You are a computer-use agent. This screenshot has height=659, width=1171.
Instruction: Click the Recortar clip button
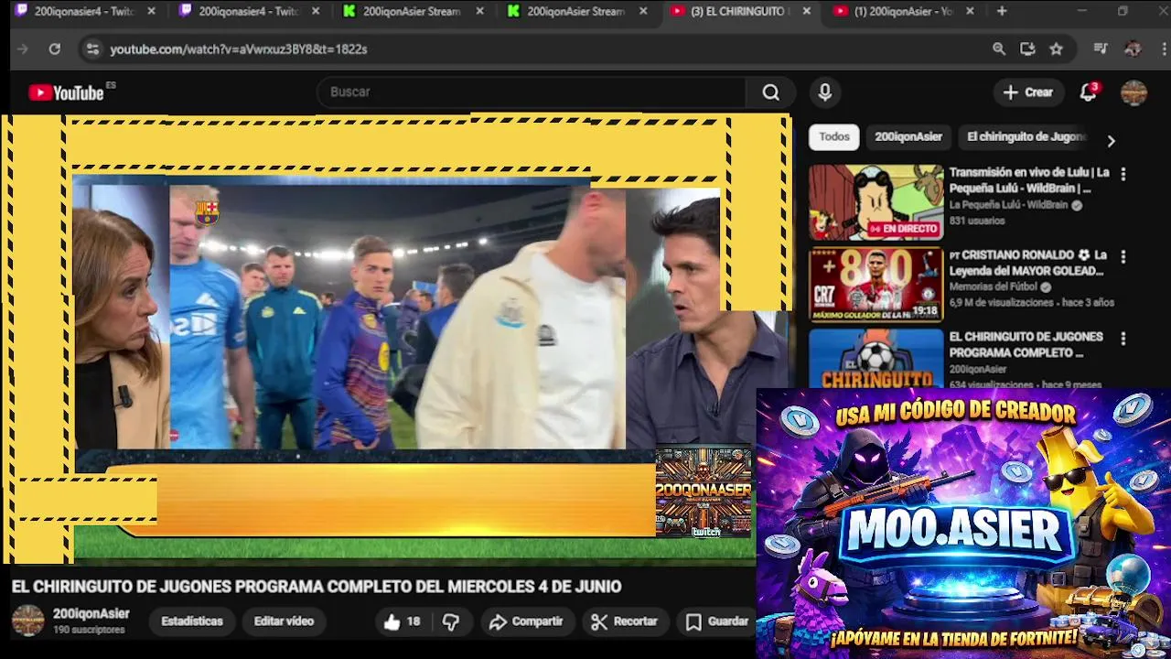(x=625, y=621)
